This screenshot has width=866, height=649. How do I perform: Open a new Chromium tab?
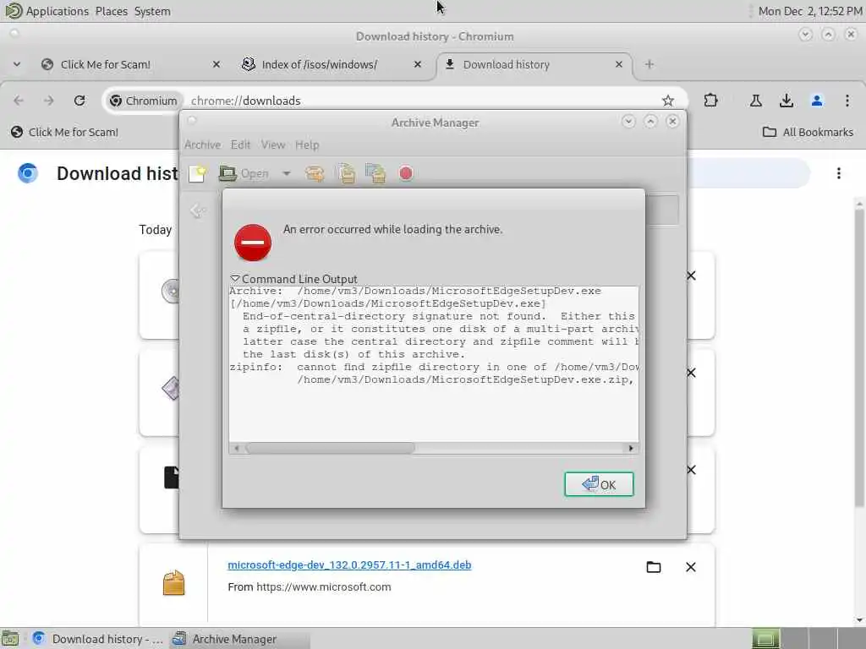coord(649,64)
